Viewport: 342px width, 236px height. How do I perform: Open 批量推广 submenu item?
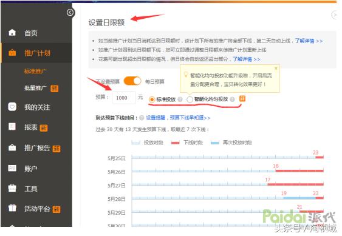[x=35, y=88]
